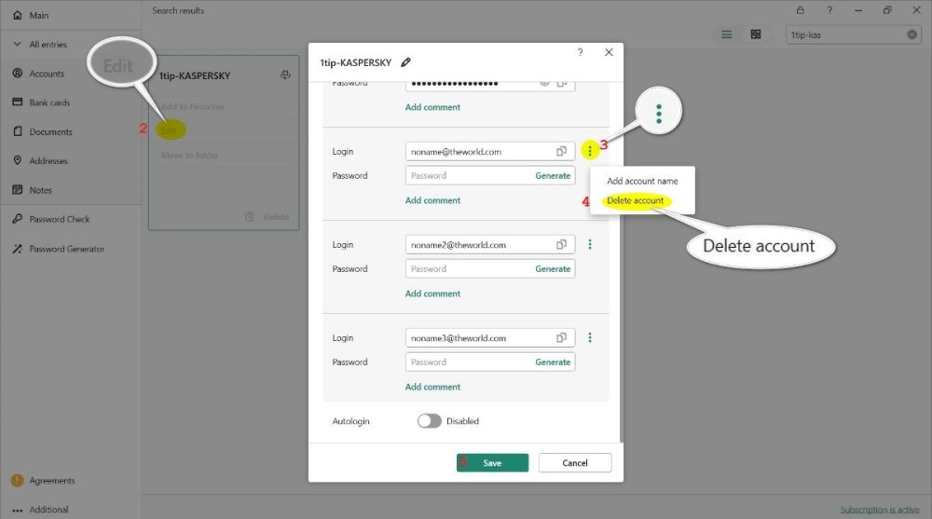
Task: Copy the masked password
Action: (x=562, y=83)
